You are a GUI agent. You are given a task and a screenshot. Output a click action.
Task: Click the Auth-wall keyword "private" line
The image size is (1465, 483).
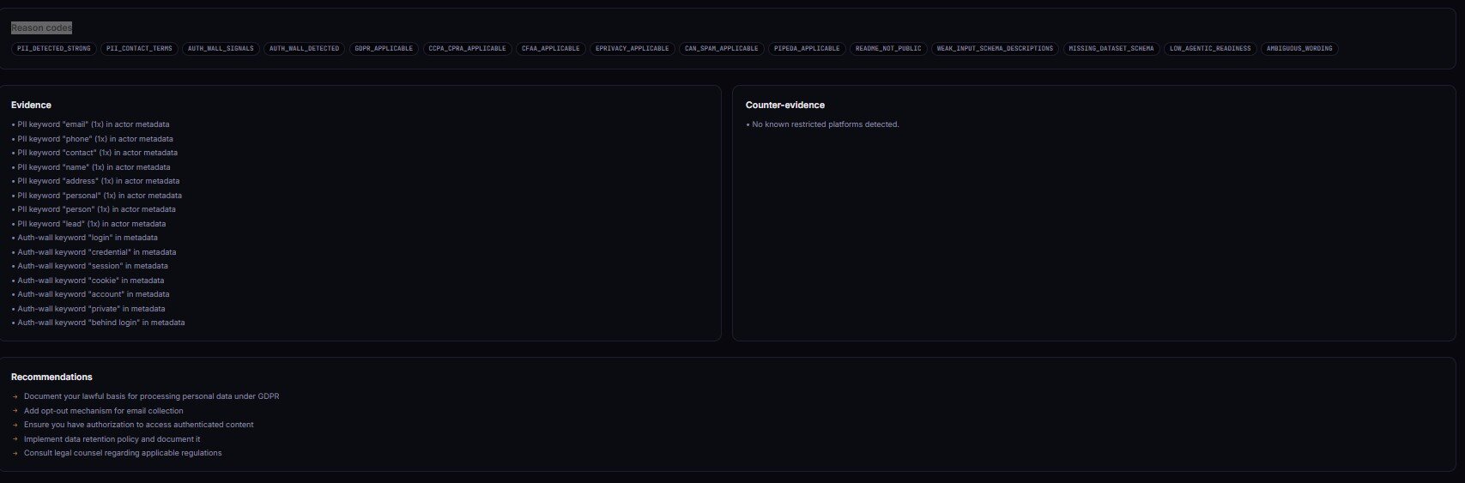click(88, 309)
